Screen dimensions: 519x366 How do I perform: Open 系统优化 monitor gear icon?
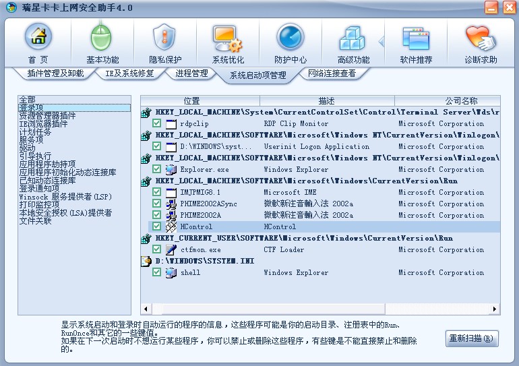[227, 38]
